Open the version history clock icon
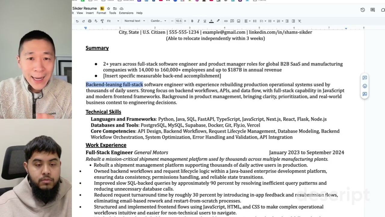 click(x=363, y=10)
